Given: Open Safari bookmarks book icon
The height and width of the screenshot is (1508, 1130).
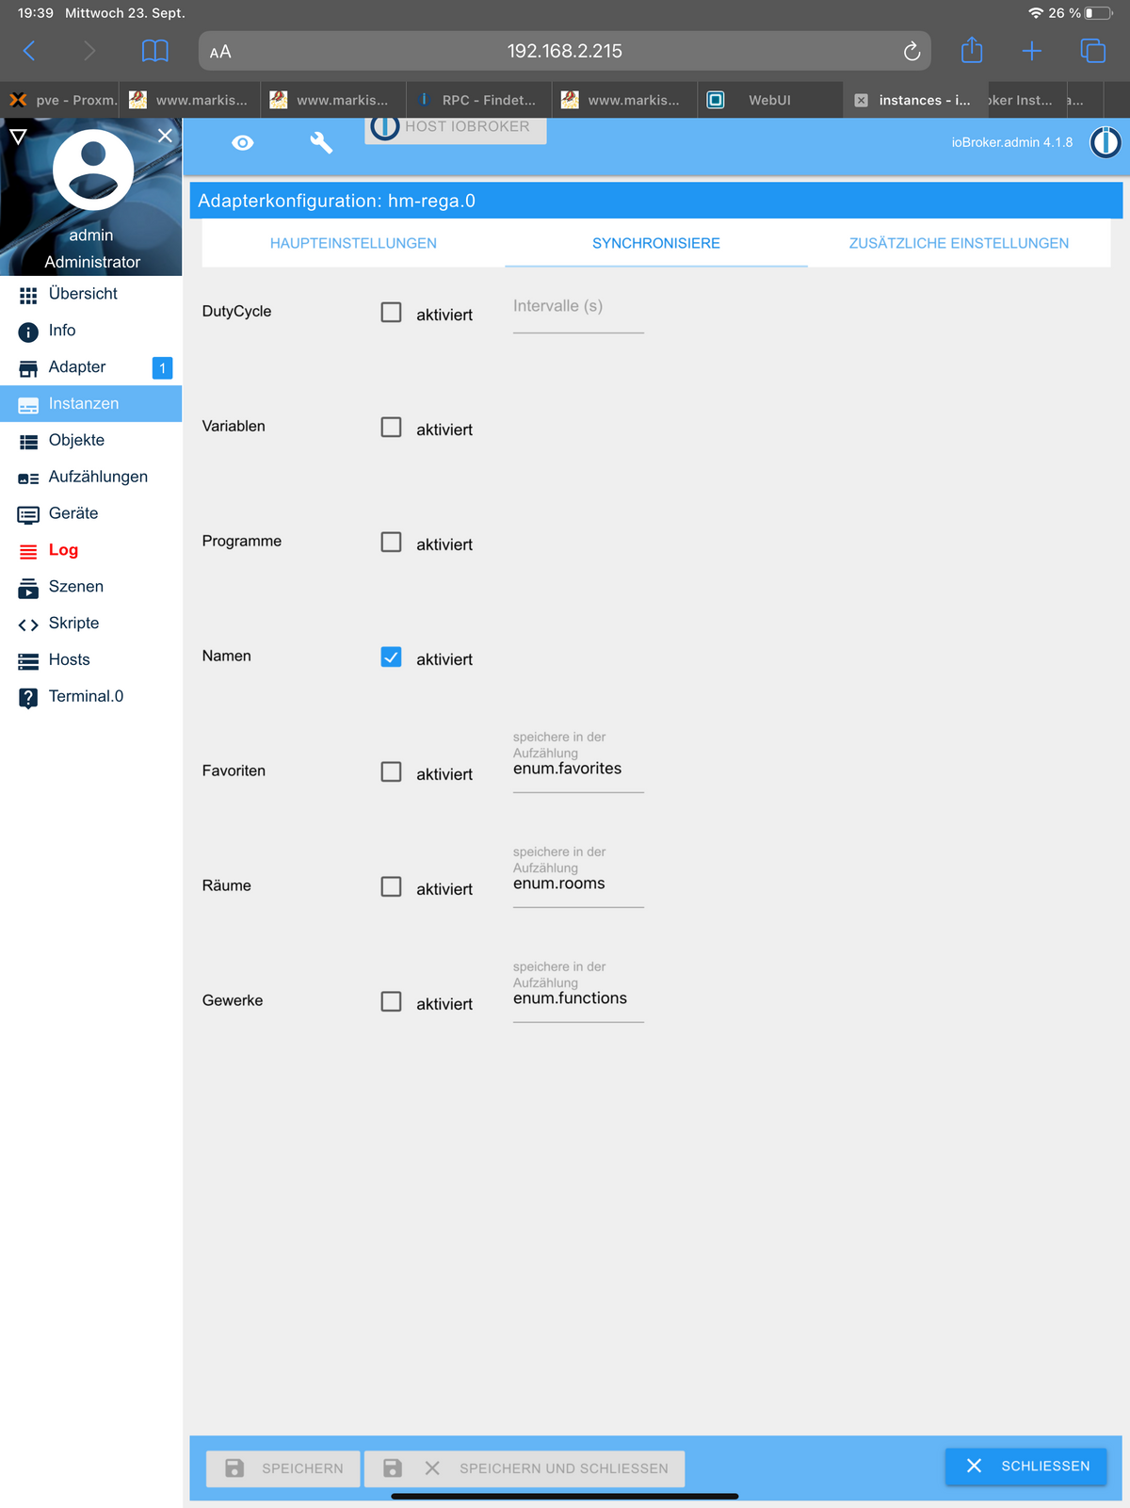Looking at the screenshot, I should (155, 51).
